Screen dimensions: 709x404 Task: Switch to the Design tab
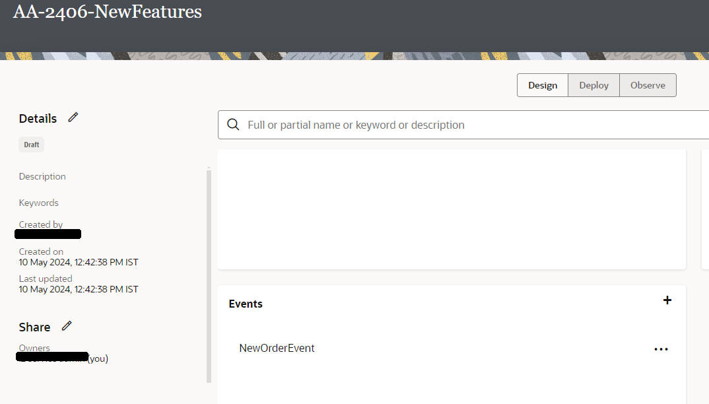coord(543,85)
